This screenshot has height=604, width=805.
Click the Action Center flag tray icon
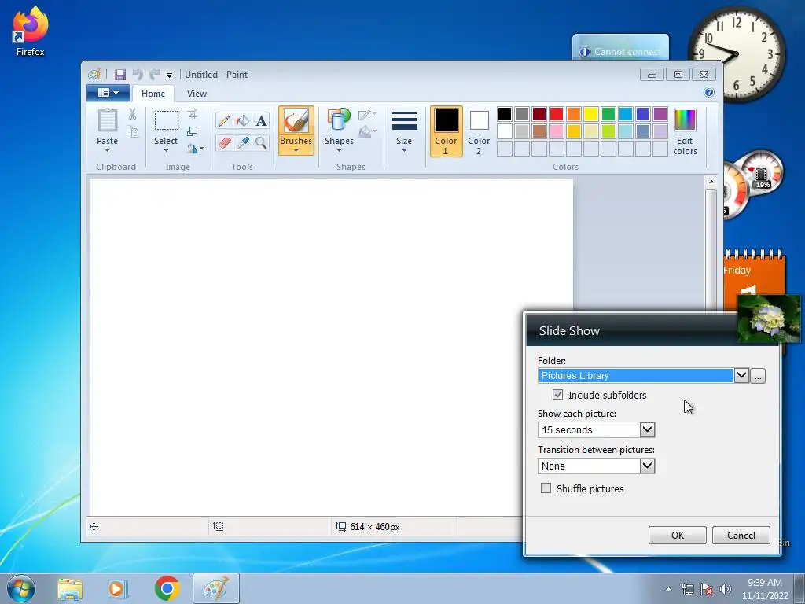(707, 589)
